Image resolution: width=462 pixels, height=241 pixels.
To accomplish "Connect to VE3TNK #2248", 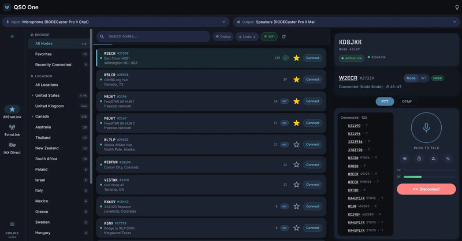I will click(x=312, y=184).
